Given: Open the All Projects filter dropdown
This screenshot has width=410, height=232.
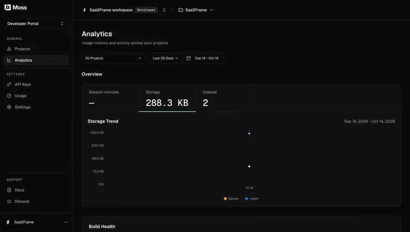Looking at the screenshot, I should (x=114, y=58).
